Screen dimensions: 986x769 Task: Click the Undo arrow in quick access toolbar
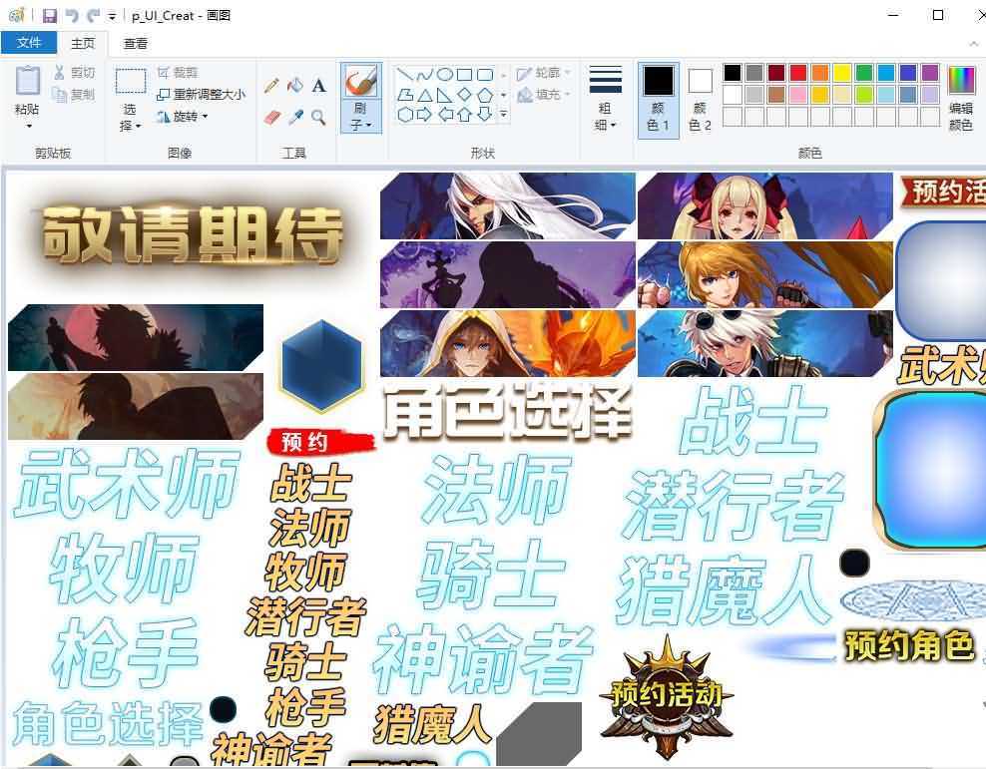pyautogui.click(x=71, y=16)
